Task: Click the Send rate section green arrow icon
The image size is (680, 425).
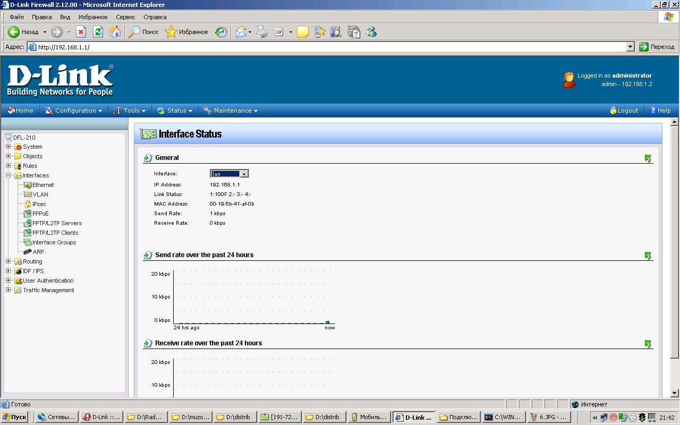Action: (648, 256)
